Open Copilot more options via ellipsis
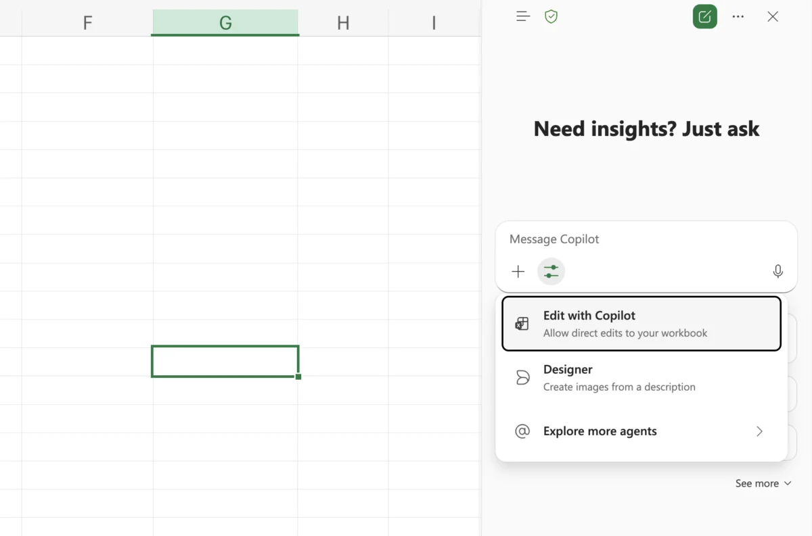Viewport: 812px width, 536px height. pos(738,16)
